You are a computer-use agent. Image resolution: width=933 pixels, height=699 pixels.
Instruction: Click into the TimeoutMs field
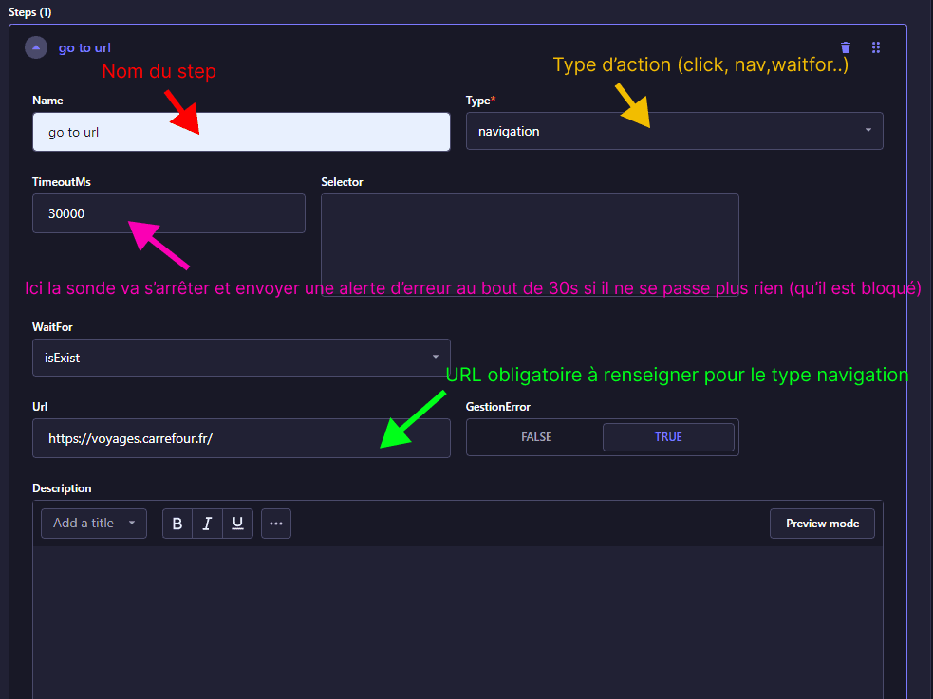click(168, 213)
